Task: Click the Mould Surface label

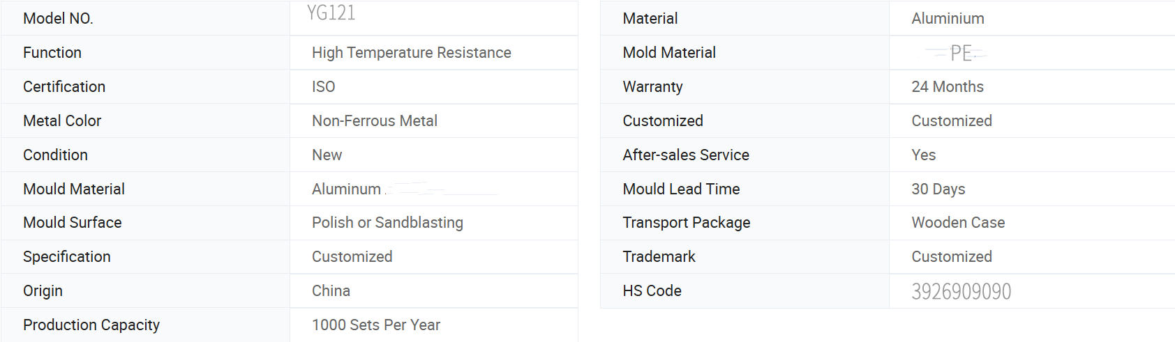Action: click(x=73, y=222)
